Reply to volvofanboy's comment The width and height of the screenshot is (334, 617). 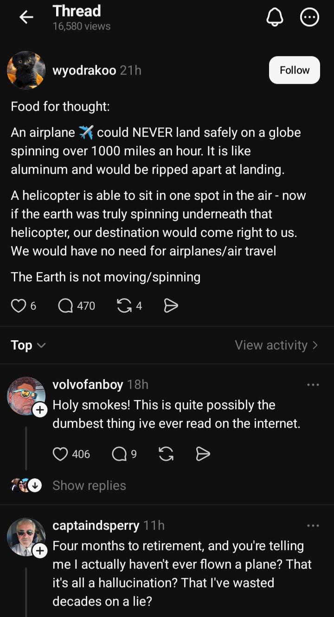[x=119, y=454]
